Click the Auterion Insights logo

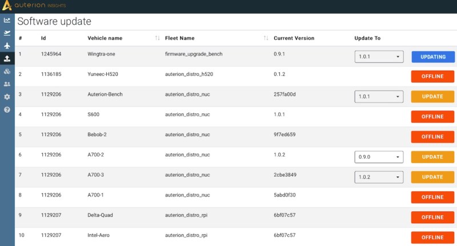(34, 5)
